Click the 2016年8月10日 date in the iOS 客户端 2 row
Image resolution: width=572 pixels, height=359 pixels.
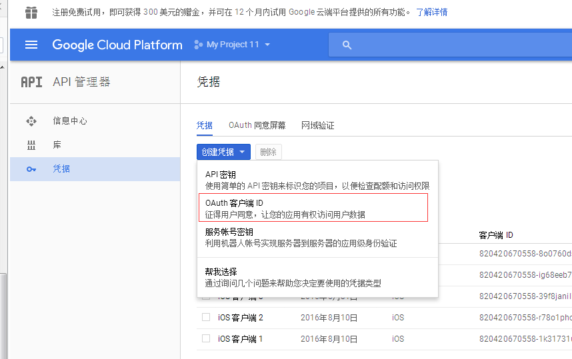point(329,318)
